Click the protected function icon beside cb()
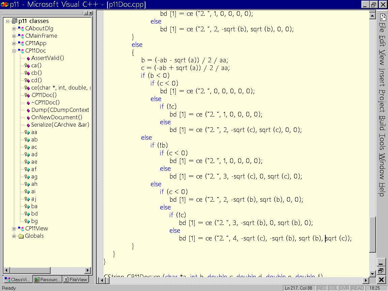Screen dimensions: 388x291 pyautogui.click(x=27, y=73)
